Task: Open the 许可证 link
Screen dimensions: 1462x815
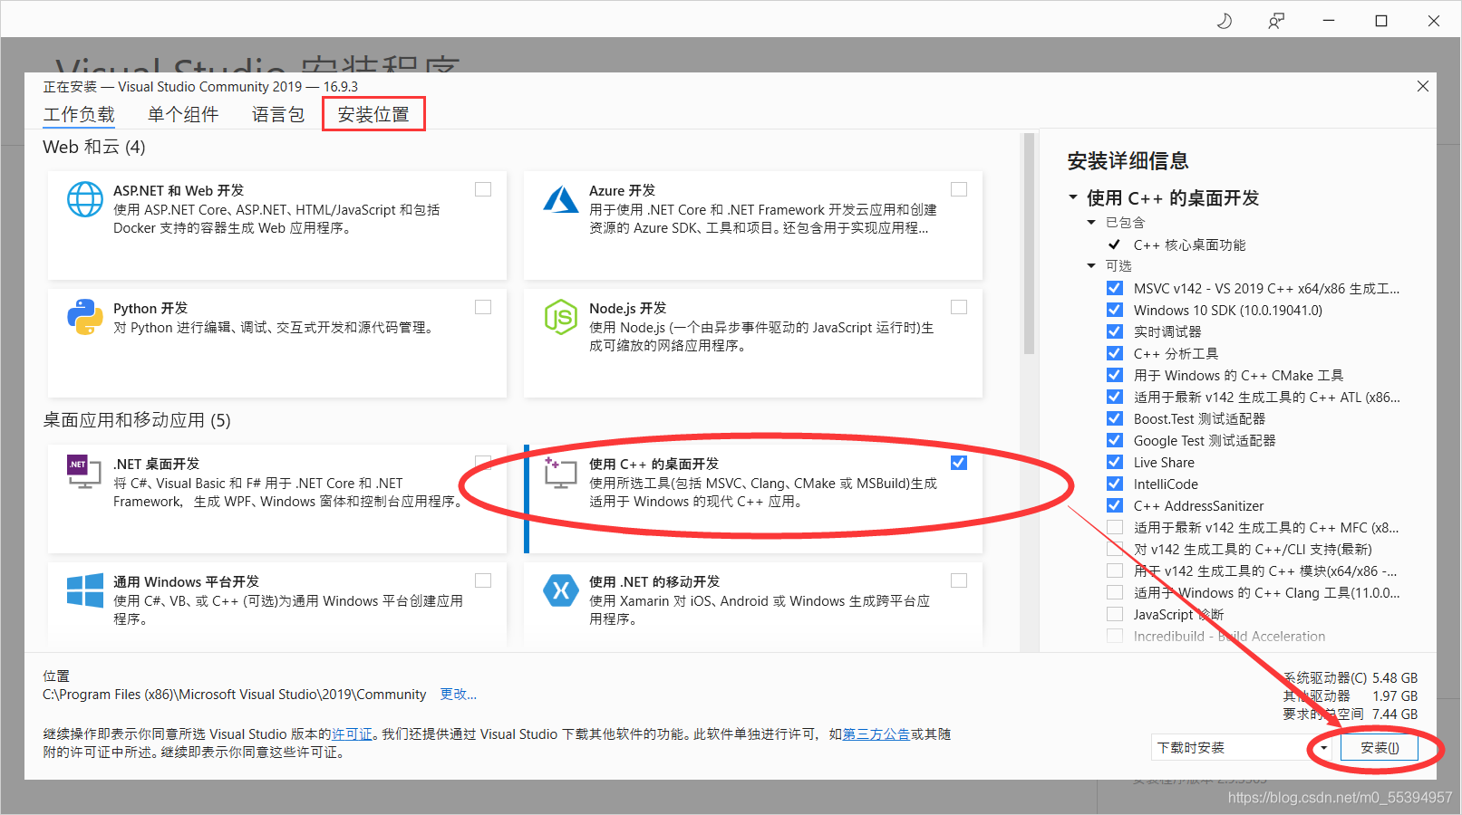Action: tap(352, 734)
